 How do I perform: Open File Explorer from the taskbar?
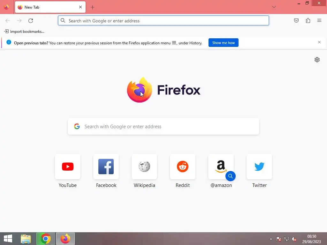point(26,239)
